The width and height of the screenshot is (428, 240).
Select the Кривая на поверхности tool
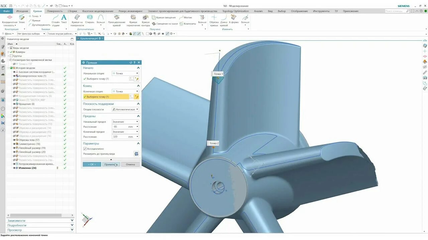tap(77, 20)
